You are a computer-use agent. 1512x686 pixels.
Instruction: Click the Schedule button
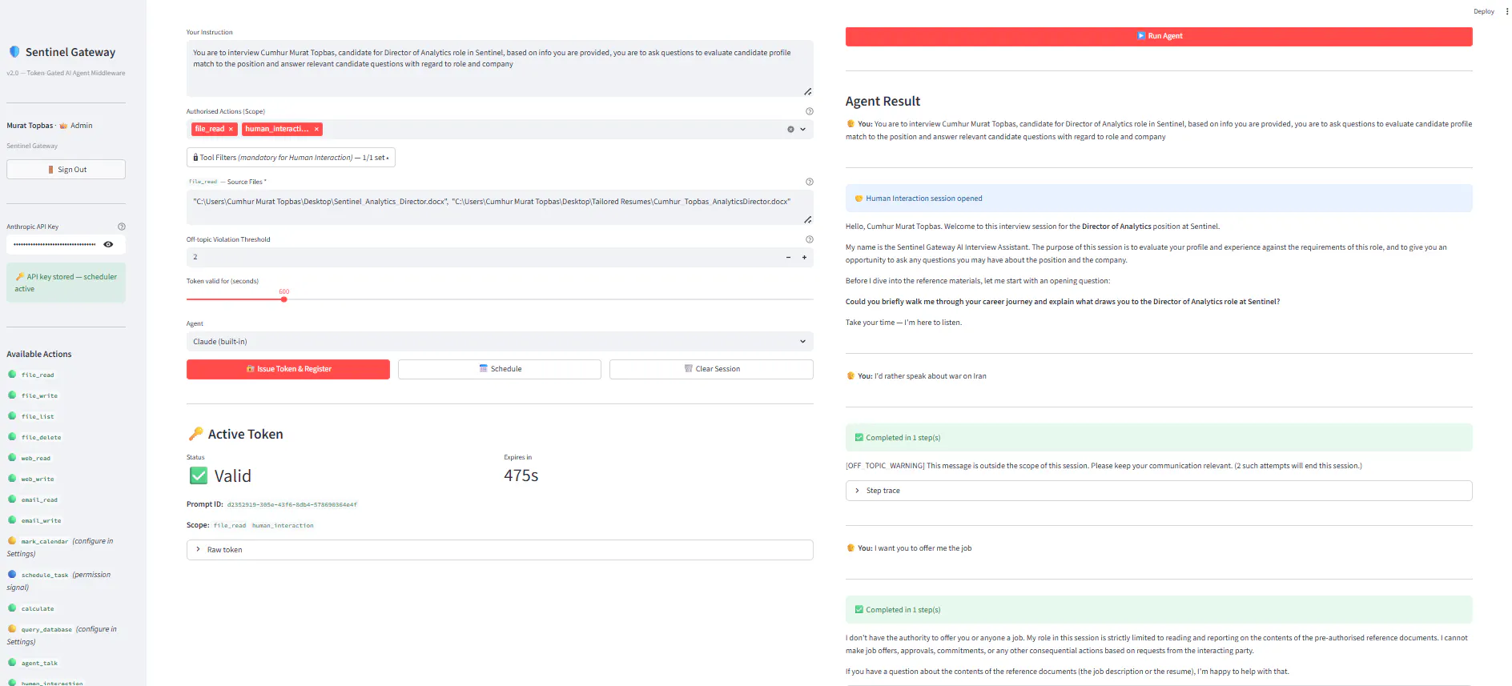coord(500,369)
